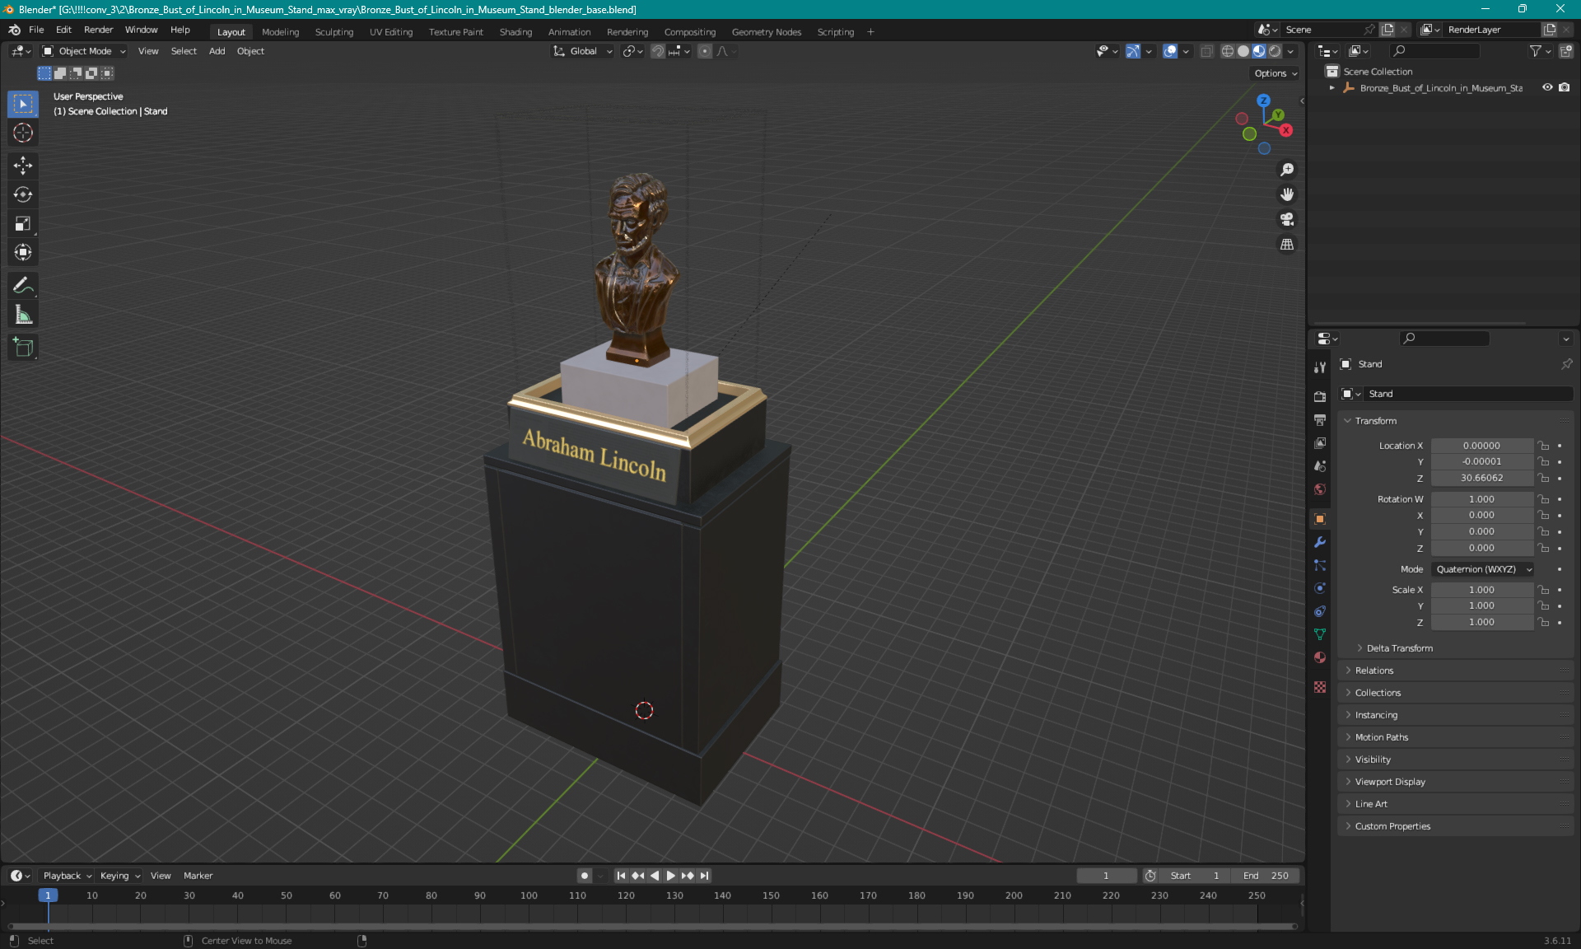Select the Rotate tool

tap(23, 194)
